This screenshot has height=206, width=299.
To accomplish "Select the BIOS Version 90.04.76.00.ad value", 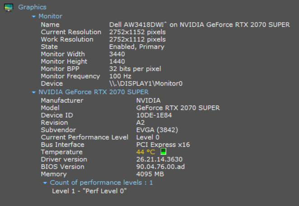I will point(160,167).
